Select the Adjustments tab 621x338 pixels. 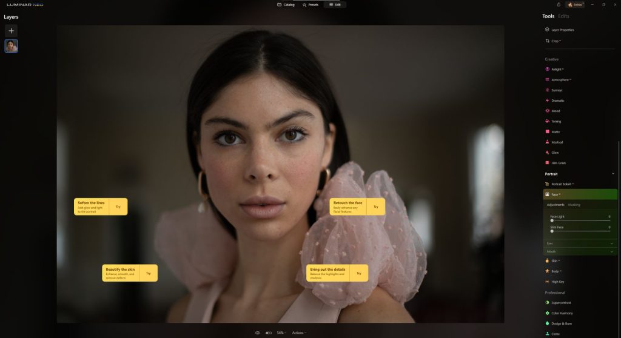coord(556,205)
